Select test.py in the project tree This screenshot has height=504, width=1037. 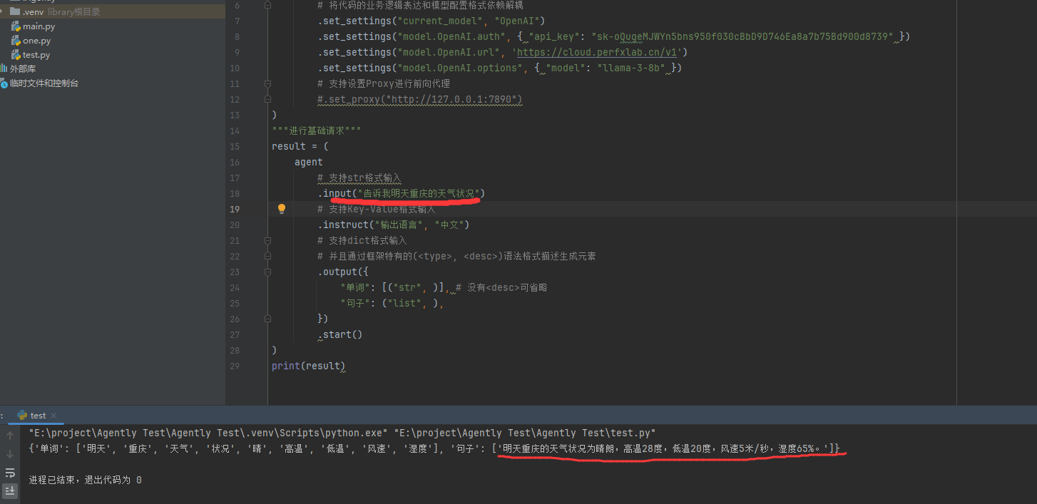[36, 55]
